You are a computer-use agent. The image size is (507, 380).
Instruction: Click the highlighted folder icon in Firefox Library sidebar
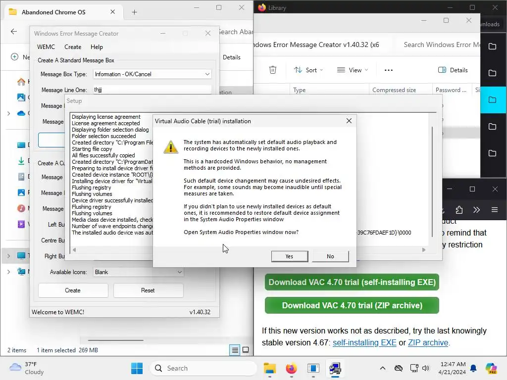point(493,100)
